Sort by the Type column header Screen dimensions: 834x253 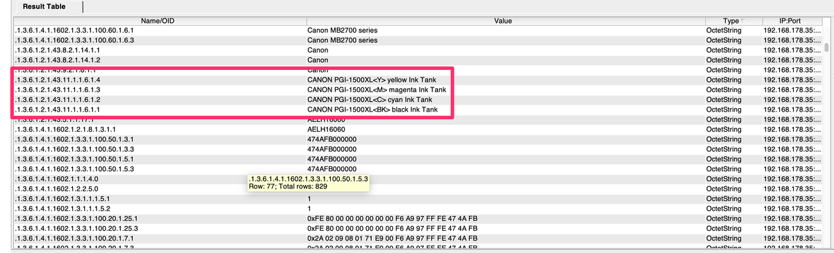pos(730,21)
